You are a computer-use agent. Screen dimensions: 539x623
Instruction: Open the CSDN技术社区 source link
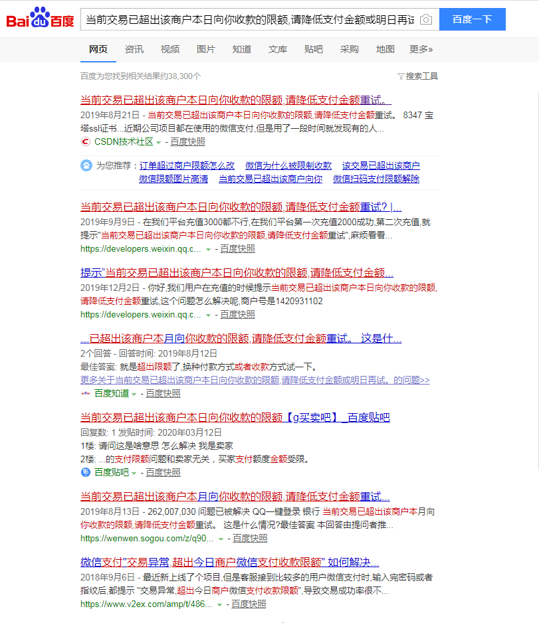tap(124, 142)
